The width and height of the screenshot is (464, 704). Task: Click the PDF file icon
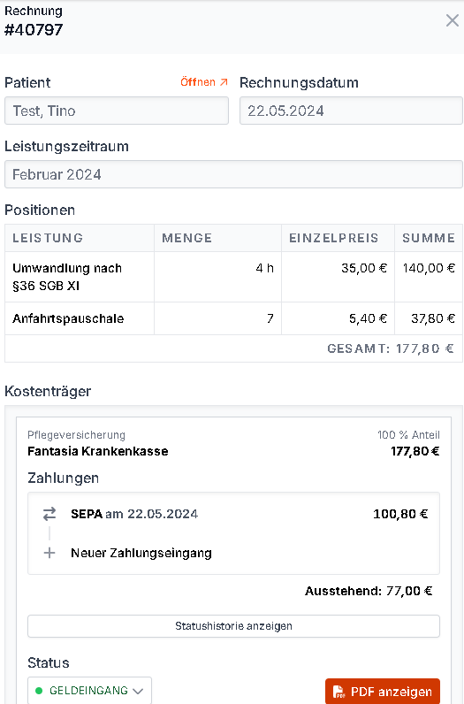pyautogui.click(x=338, y=692)
